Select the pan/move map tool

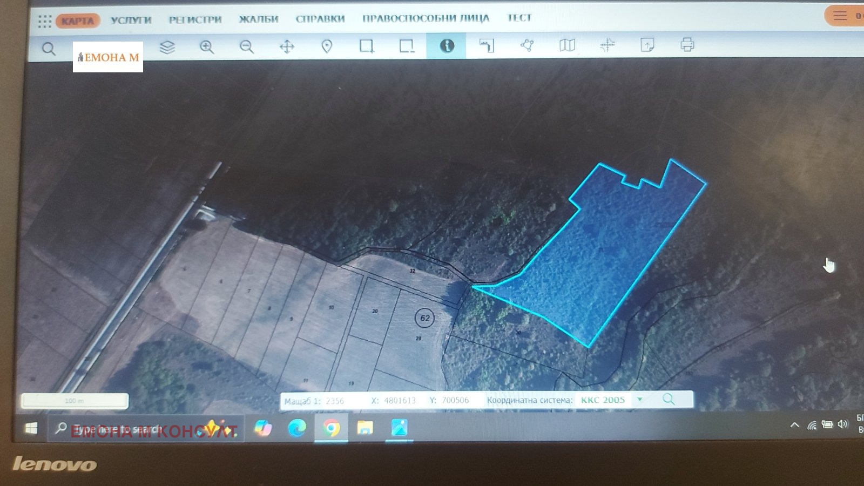tap(287, 47)
